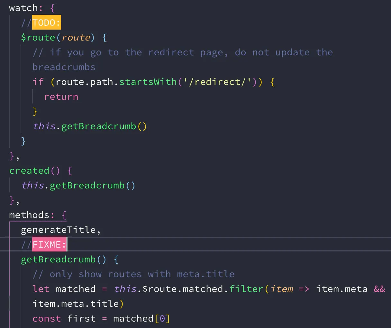Place cursor on 'watch' keyword
Image resolution: width=391 pixels, height=328 pixels.
pyautogui.click(x=23, y=8)
